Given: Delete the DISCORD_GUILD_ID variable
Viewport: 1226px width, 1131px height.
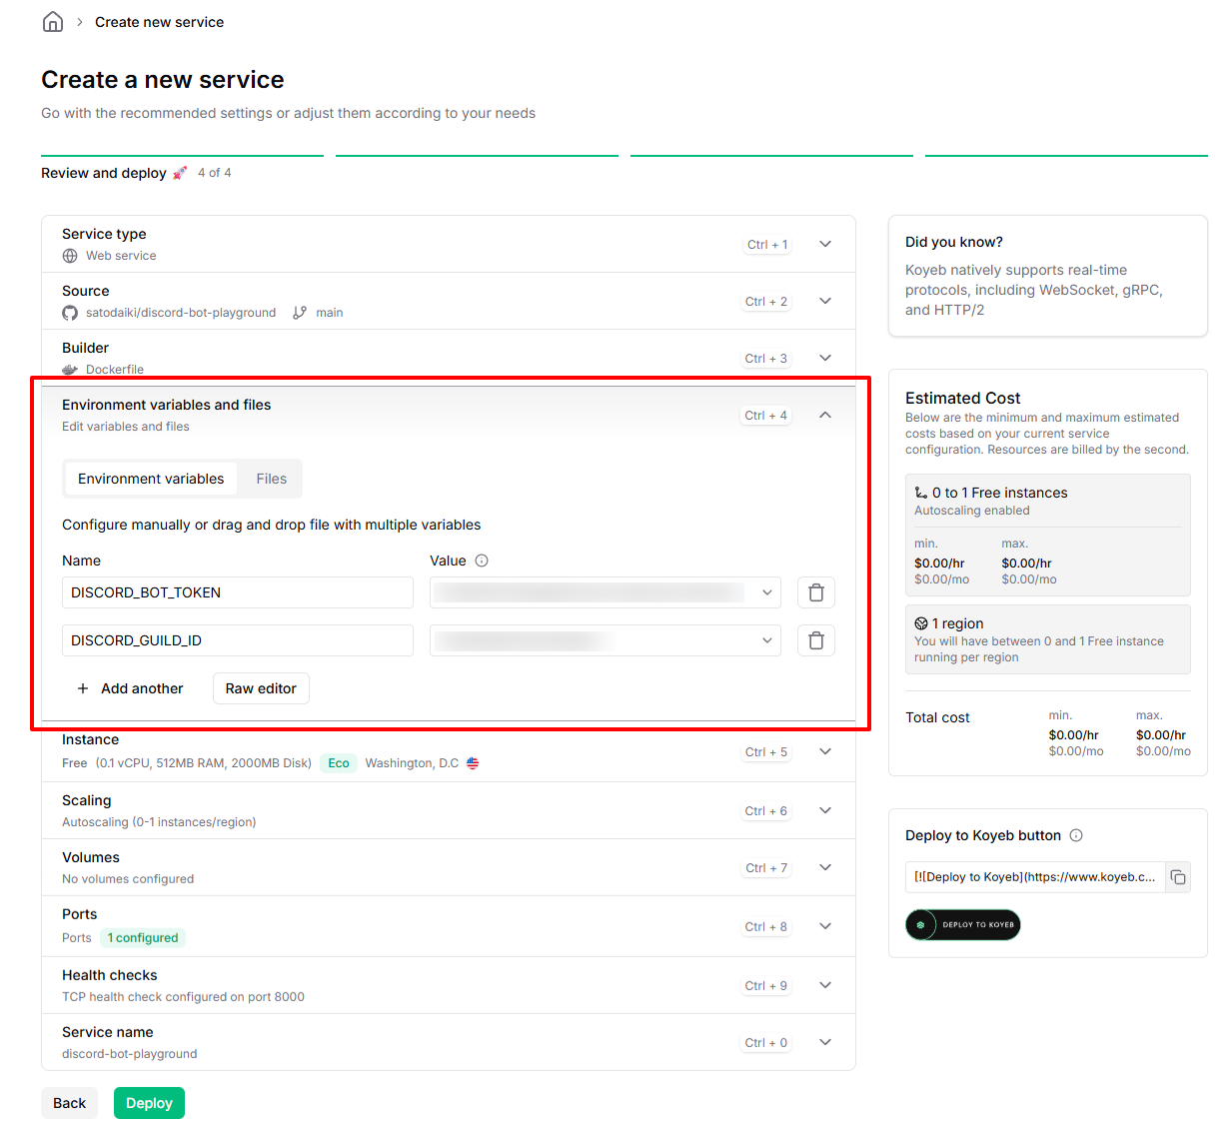Looking at the screenshot, I should [815, 640].
